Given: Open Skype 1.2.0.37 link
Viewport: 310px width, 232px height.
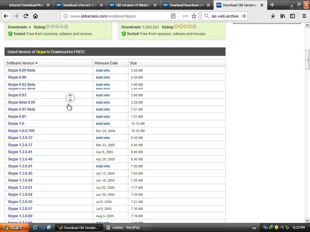Looking at the screenshot, I should click(20, 145).
